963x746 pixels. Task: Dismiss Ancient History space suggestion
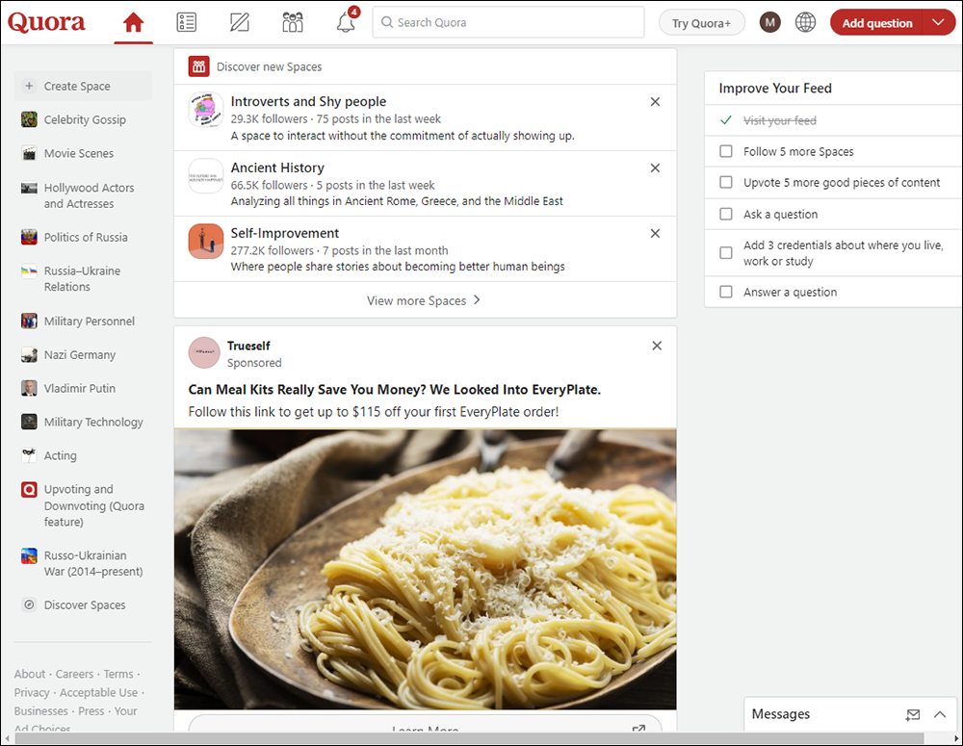[655, 167]
